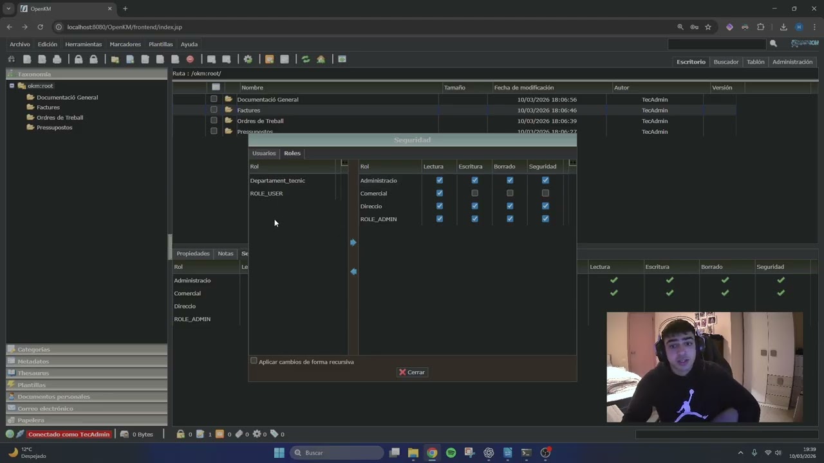Viewport: 824px width, 463px height.
Task: Click the last toolbar icon after home
Action: pos(342,59)
